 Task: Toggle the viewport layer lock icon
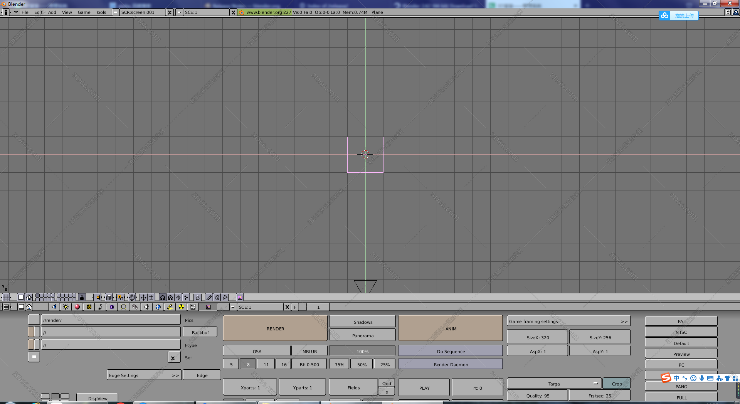(82, 297)
